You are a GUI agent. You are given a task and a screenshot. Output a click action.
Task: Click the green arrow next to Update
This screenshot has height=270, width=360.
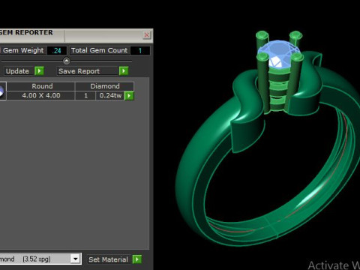pyautogui.click(x=39, y=71)
